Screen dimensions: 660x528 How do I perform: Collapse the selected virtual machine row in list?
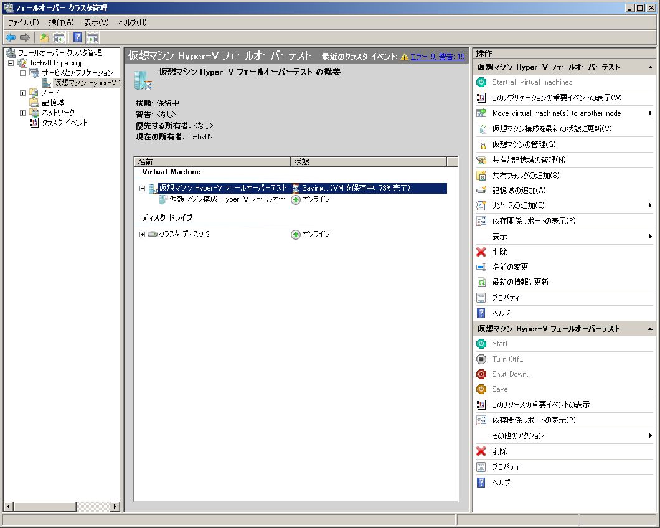pos(142,188)
